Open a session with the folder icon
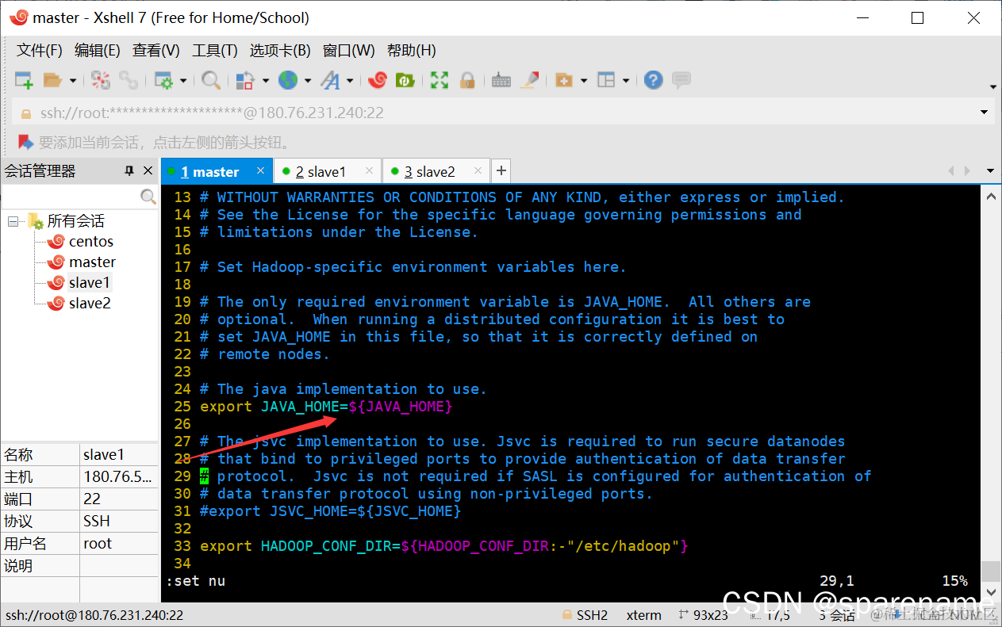The width and height of the screenshot is (1002, 627). click(x=52, y=80)
